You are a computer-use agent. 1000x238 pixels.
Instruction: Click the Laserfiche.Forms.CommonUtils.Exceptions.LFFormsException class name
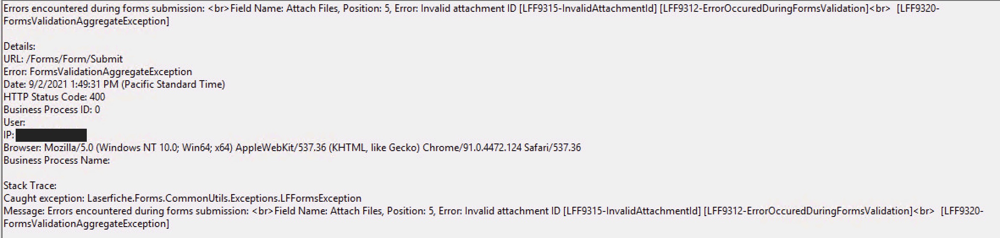[224, 198]
